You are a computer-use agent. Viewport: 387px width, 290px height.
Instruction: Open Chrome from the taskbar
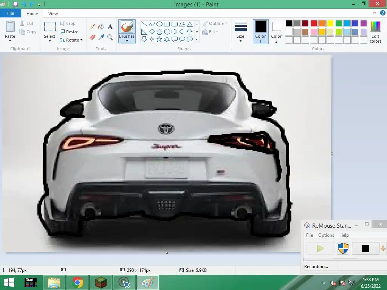tap(77, 282)
